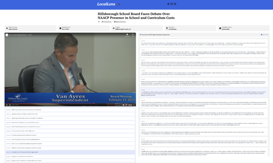
Task: Select chapter Career Educational Activities Schedule
Action: [x=70, y=139]
